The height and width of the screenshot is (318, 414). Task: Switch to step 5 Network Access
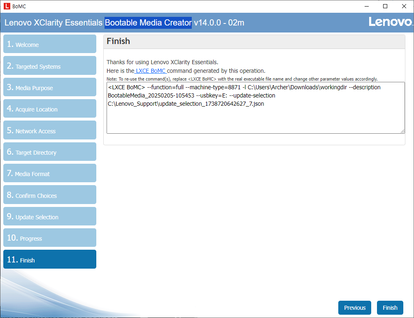(50, 130)
